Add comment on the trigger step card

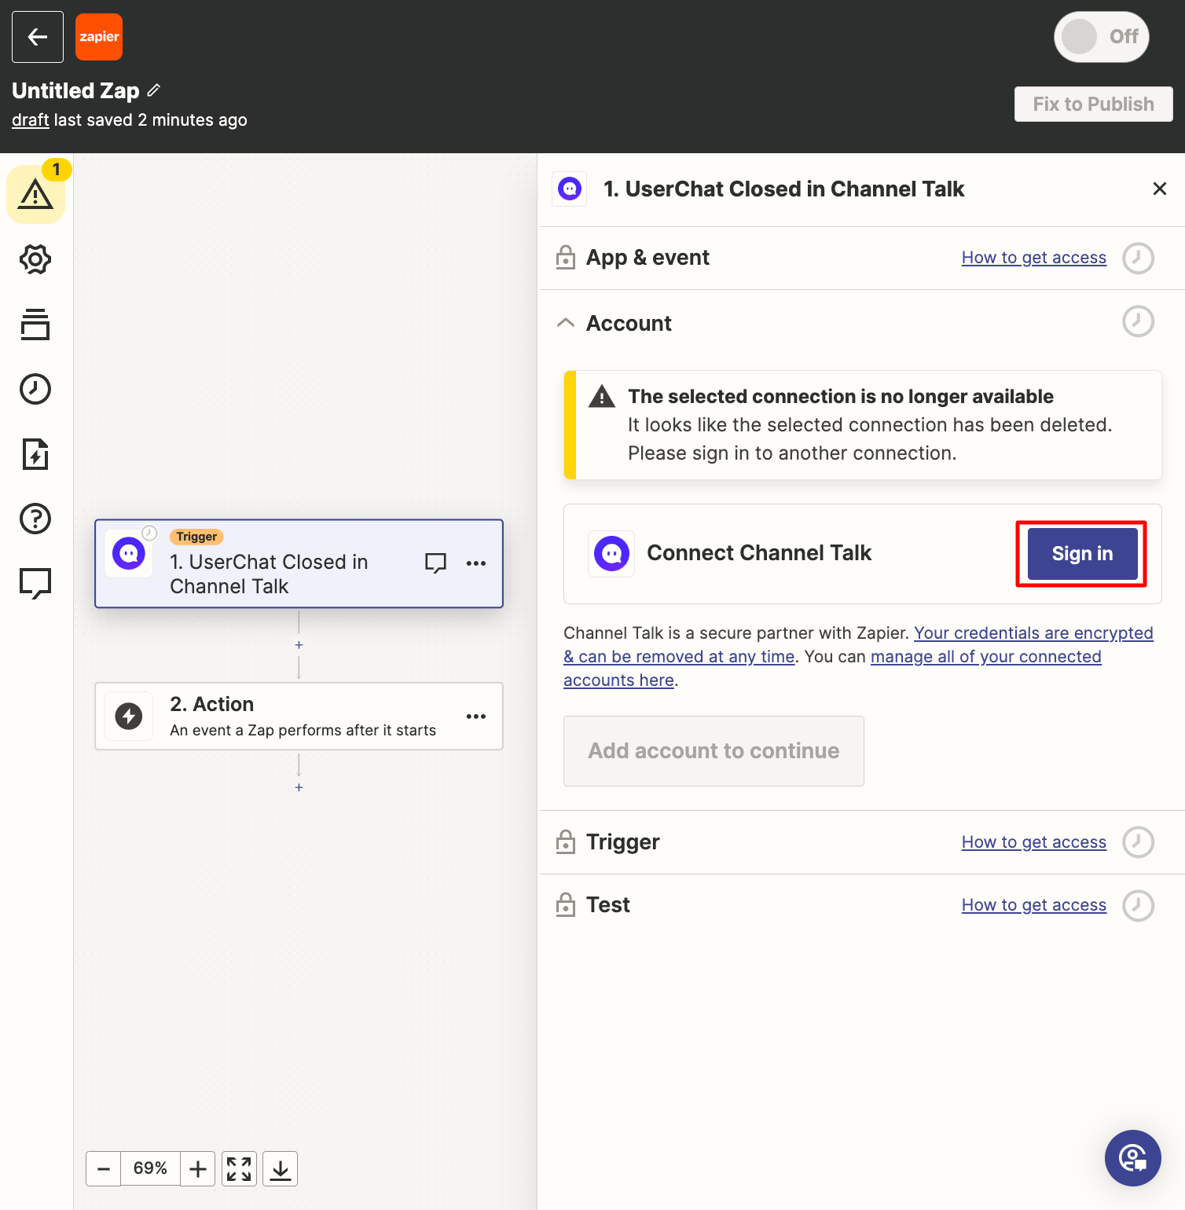point(435,563)
